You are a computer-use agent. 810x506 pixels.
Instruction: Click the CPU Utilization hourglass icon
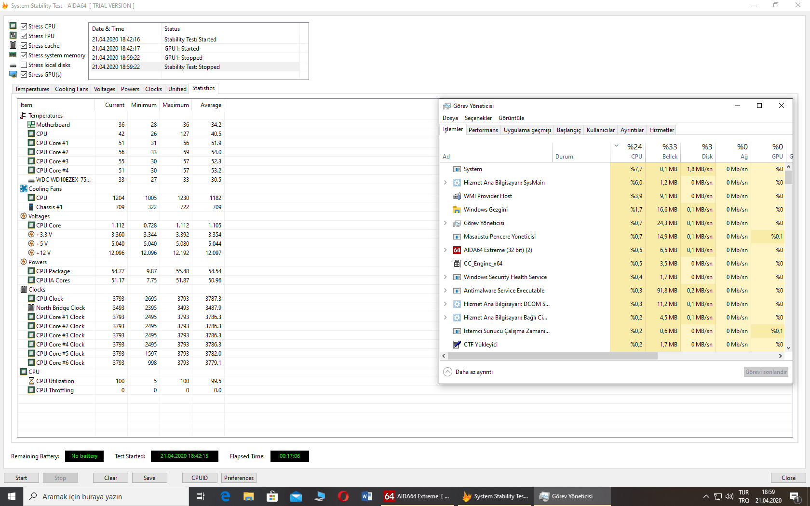pos(31,381)
